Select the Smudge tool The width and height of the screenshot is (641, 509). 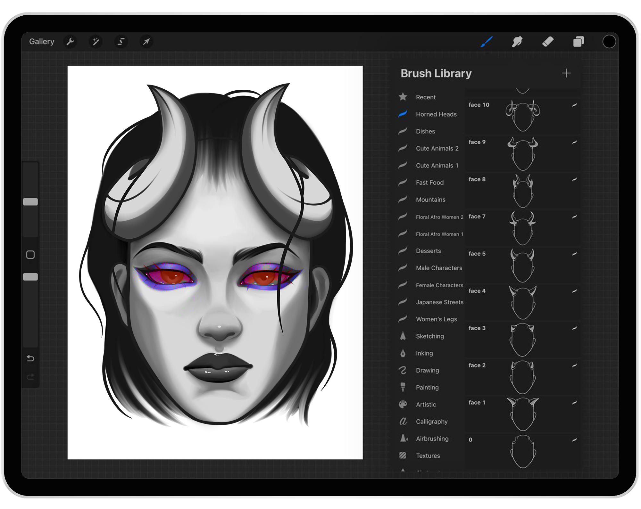517,41
